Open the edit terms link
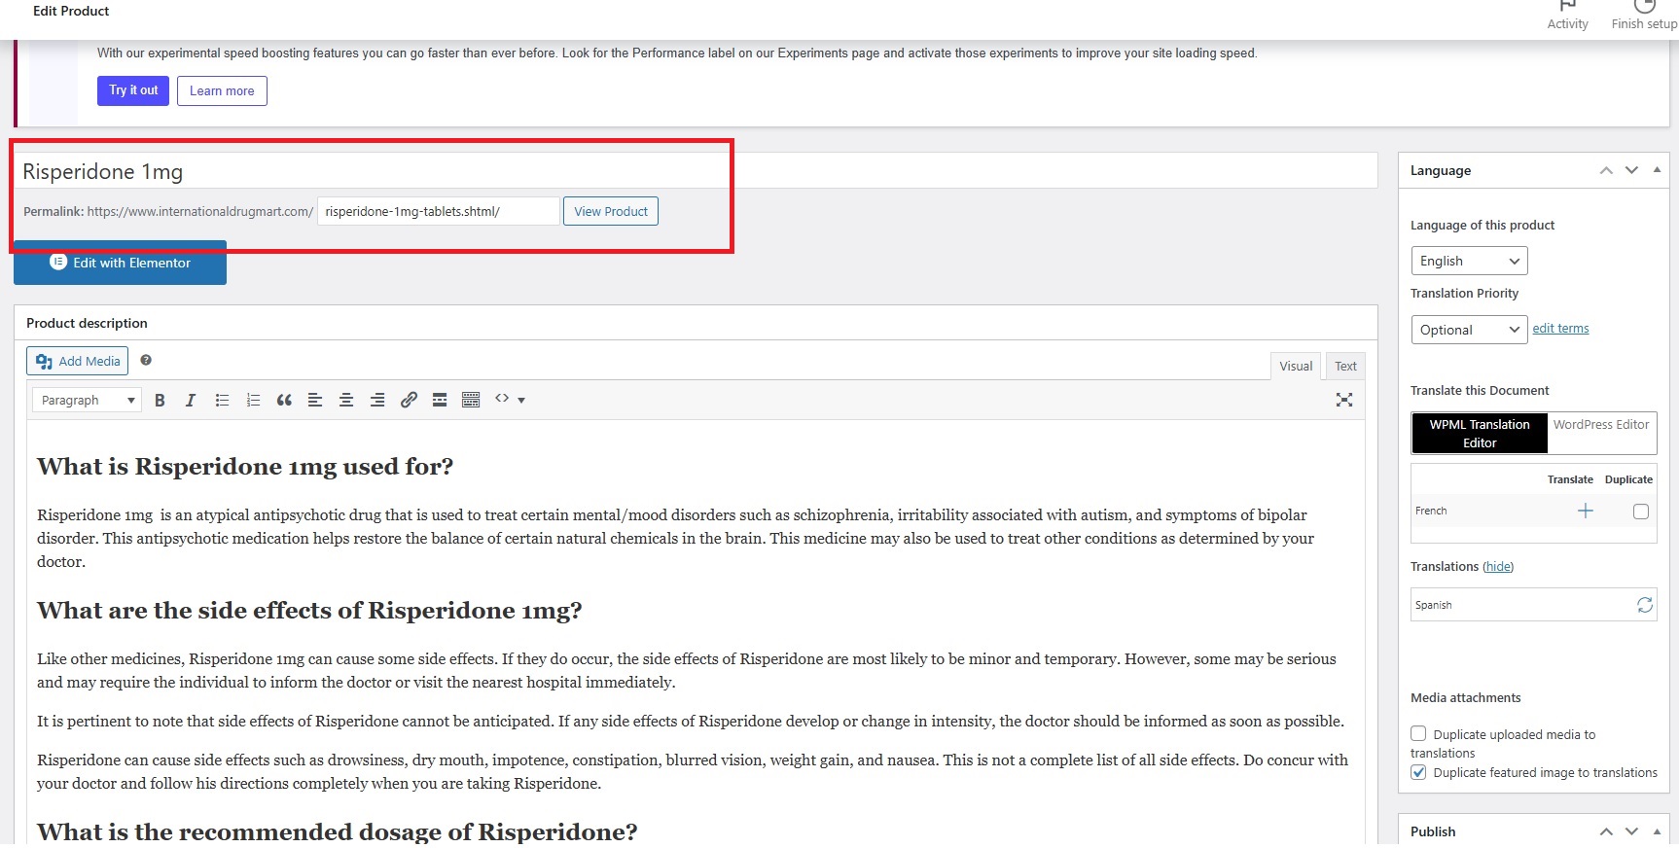Viewport: 1679px width, 848px height. click(1560, 329)
